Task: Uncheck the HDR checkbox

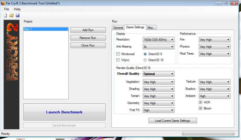Action: (x=200, y=102)
